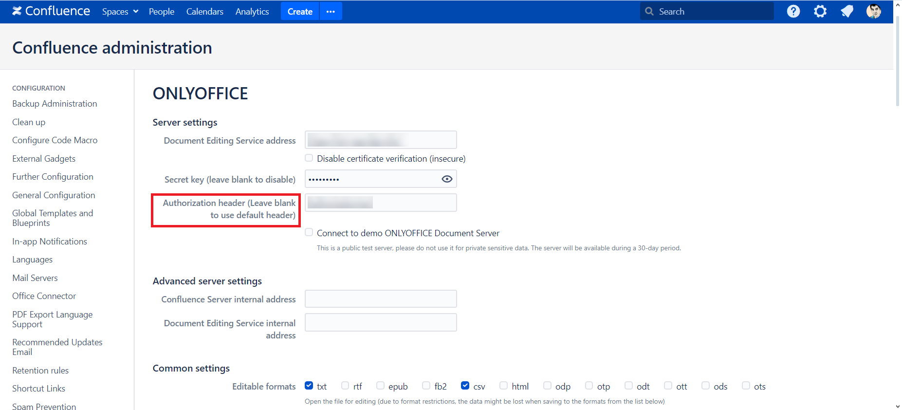Click the Confluence logo in header
The width and height of the screenshot is (902, 410).
pos(51,11)
